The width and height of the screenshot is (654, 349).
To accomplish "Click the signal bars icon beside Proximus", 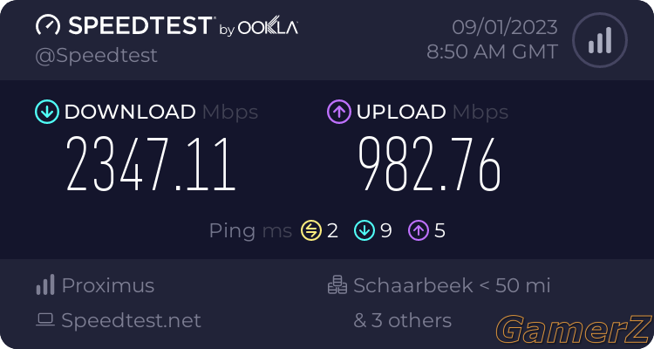I will [45, 284].
